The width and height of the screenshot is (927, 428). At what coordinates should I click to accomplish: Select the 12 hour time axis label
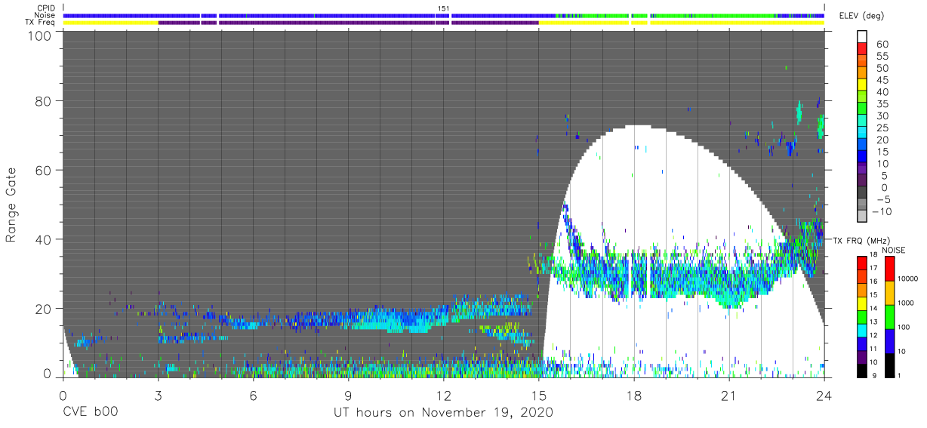(443, 394)
